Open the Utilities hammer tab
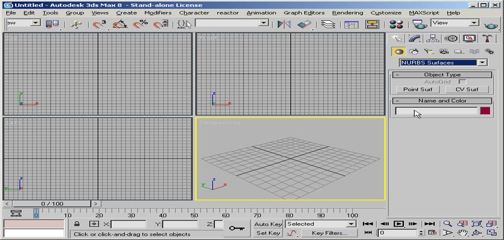 tap(487, 38)
